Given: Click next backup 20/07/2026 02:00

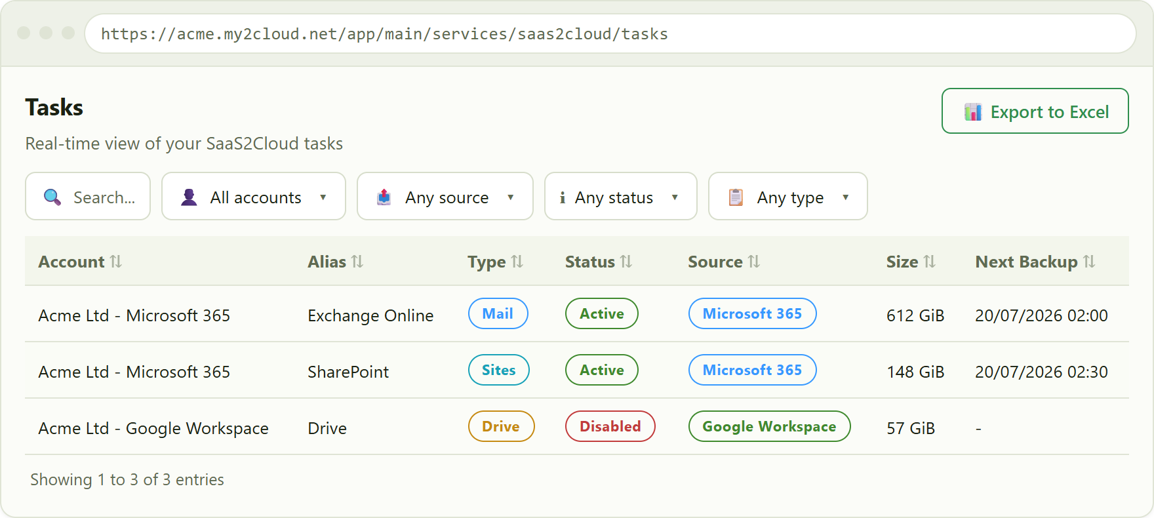Looking at the screenshot, I should (1041, 315).
